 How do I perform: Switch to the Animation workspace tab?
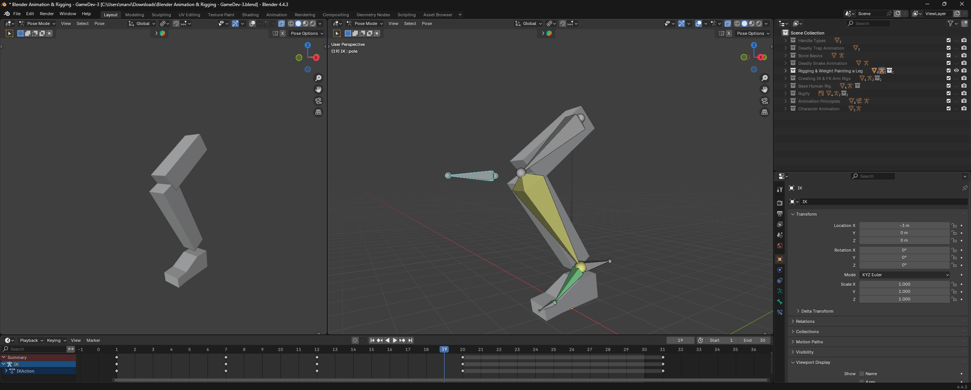276,15
